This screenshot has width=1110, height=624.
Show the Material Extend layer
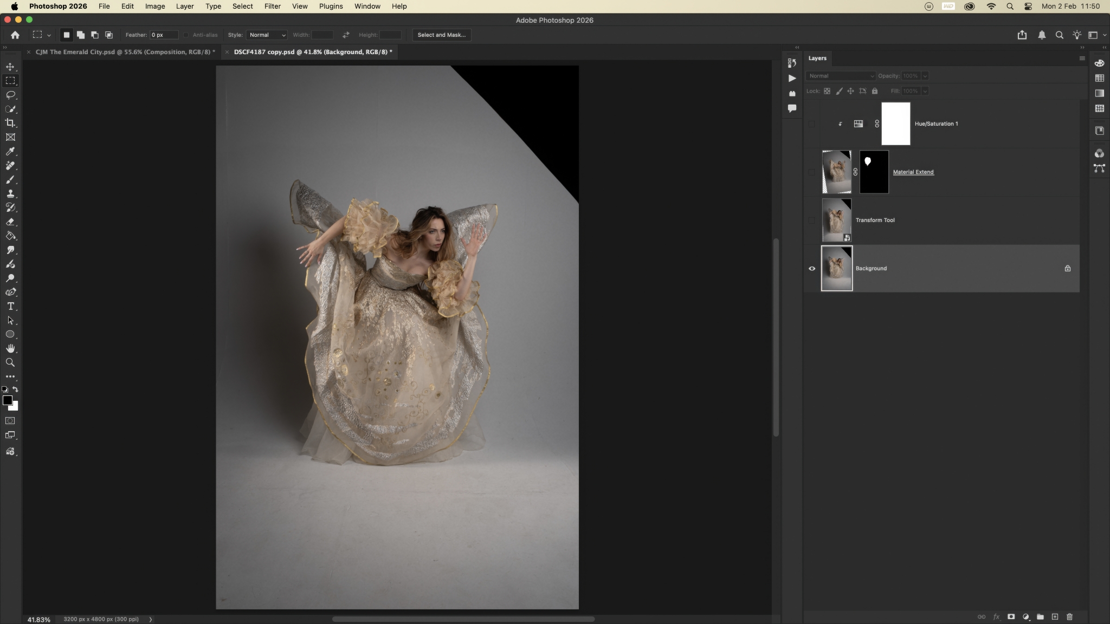click(812, 172)
